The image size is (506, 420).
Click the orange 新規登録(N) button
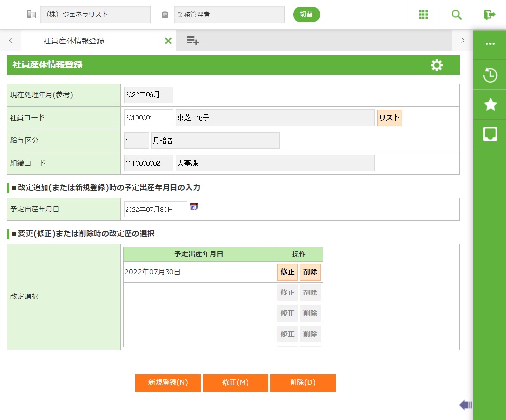[168, 383]
